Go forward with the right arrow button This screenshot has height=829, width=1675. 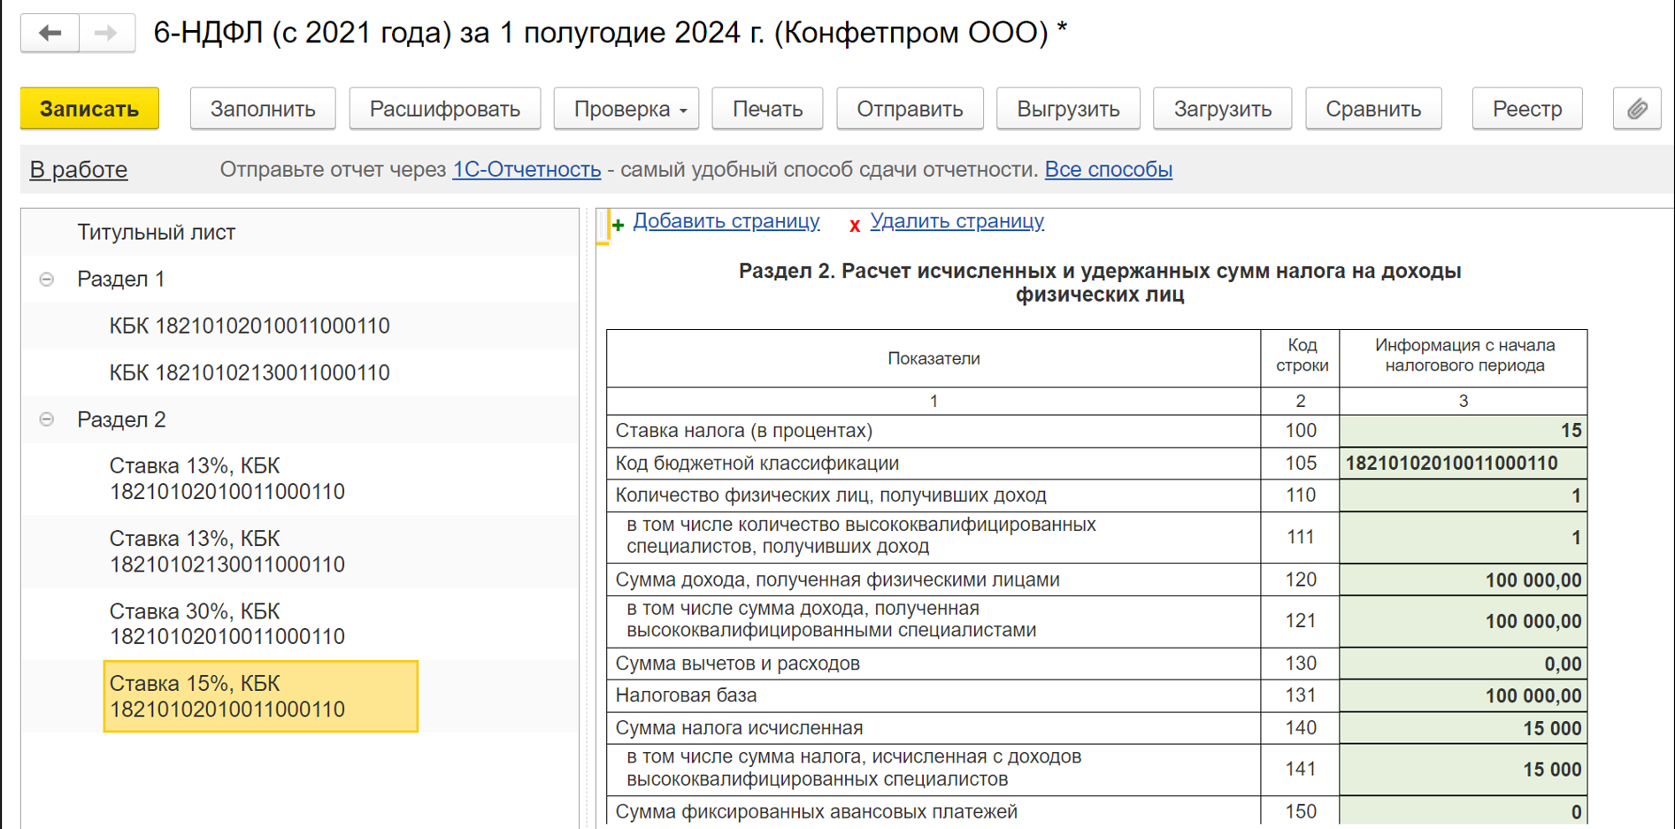click(107, 34)
